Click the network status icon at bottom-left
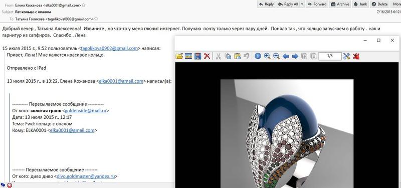Viewport: 401px width, 188px height. 3,185
